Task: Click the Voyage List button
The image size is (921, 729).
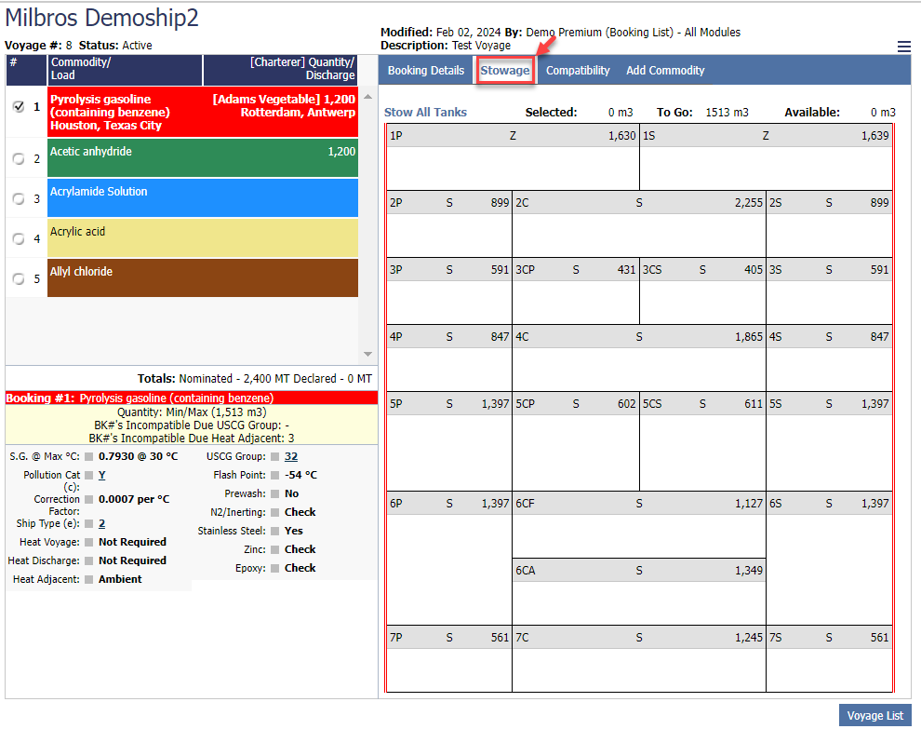Action: (x=874, y=715)
